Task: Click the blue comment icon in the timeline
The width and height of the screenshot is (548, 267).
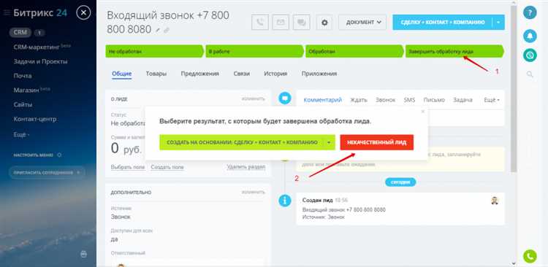Action: click(x=285, y=98)
